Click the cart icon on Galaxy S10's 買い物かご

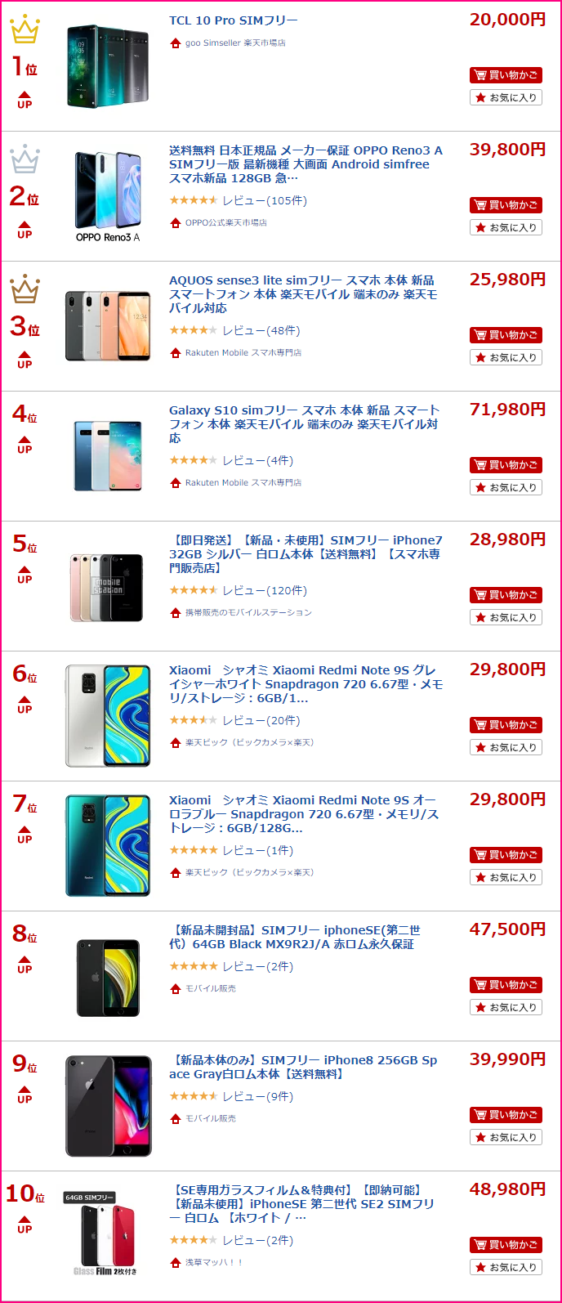(480, 465)
